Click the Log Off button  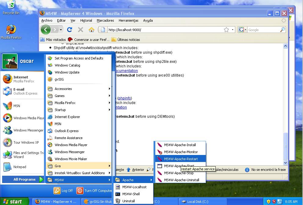pos(63,191)
